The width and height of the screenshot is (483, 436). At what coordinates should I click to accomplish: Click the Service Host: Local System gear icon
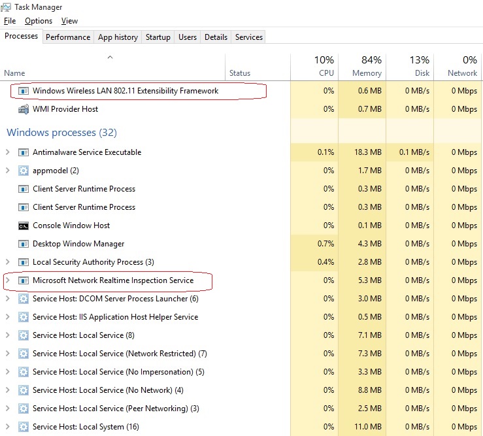click(24, 427)
